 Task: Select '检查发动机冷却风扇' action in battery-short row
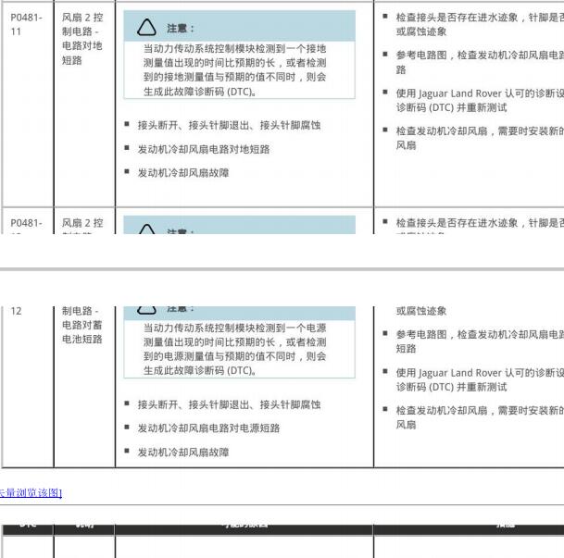coord(480,417)
